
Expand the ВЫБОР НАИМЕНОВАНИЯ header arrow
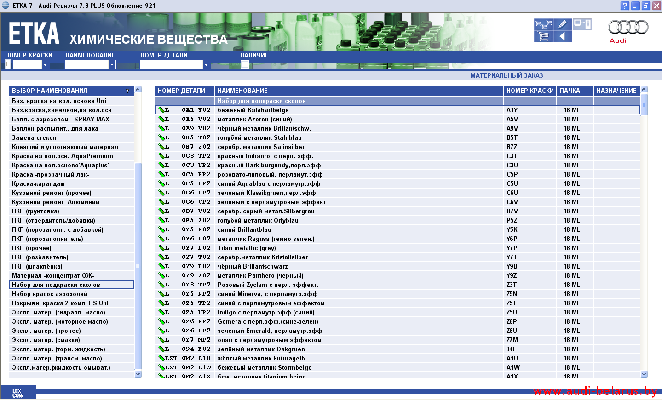pyautogui.click(x=127, y=91)
